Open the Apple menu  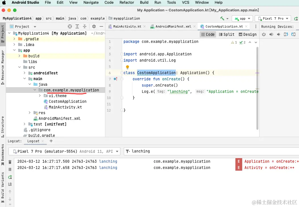pyautogui.click(x=4, y=3)
